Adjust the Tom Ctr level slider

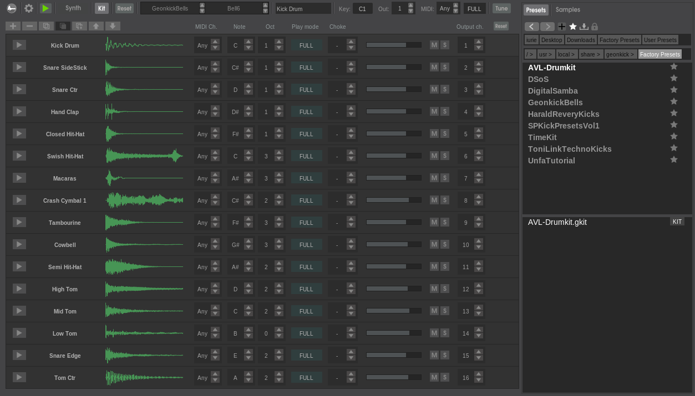pyautogui.click(x=393, y=377)
